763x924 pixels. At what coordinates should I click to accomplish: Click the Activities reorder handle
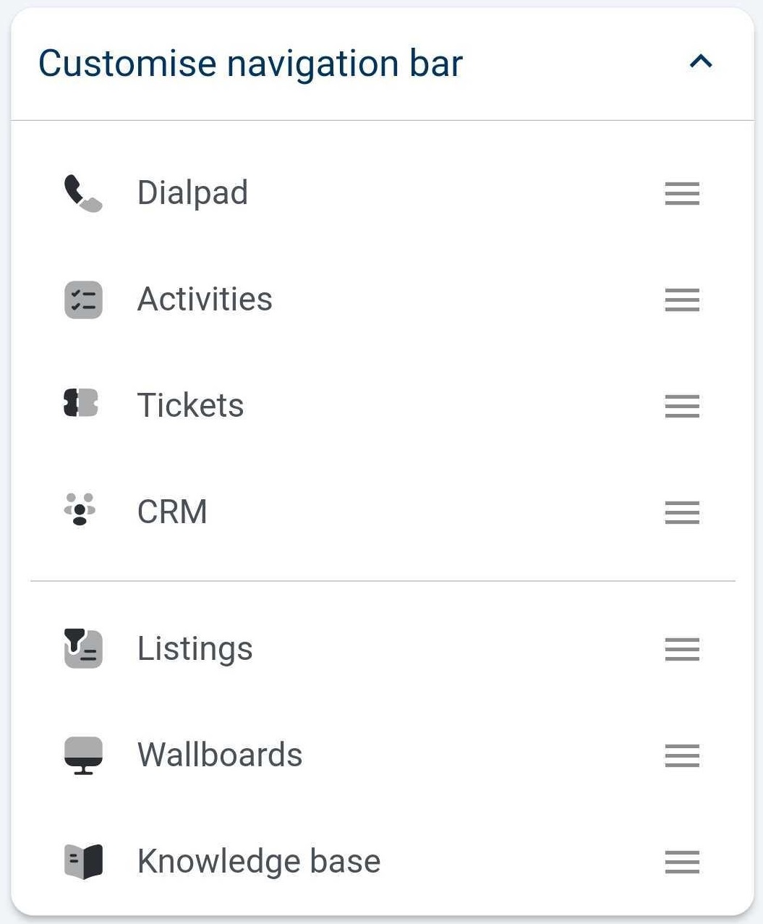[x=681, y=300]
